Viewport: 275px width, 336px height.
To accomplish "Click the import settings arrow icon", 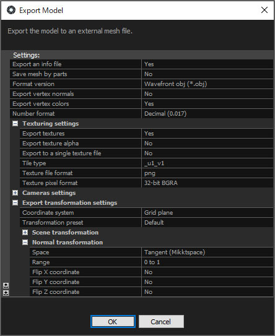I will click(x=6, y=285).
